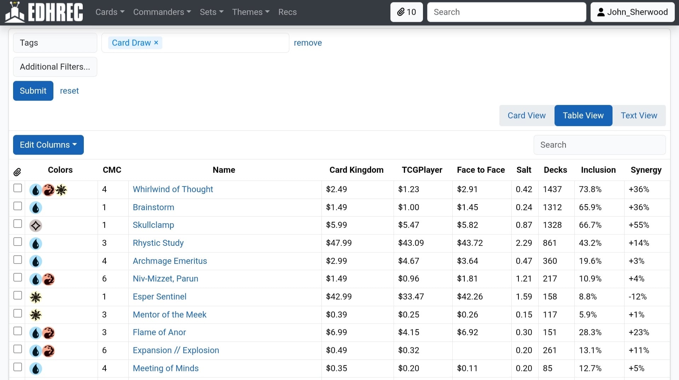
Task: Click the red mana symbol in Niv-Mizzet, Parun row
Action: coord(48,279)
